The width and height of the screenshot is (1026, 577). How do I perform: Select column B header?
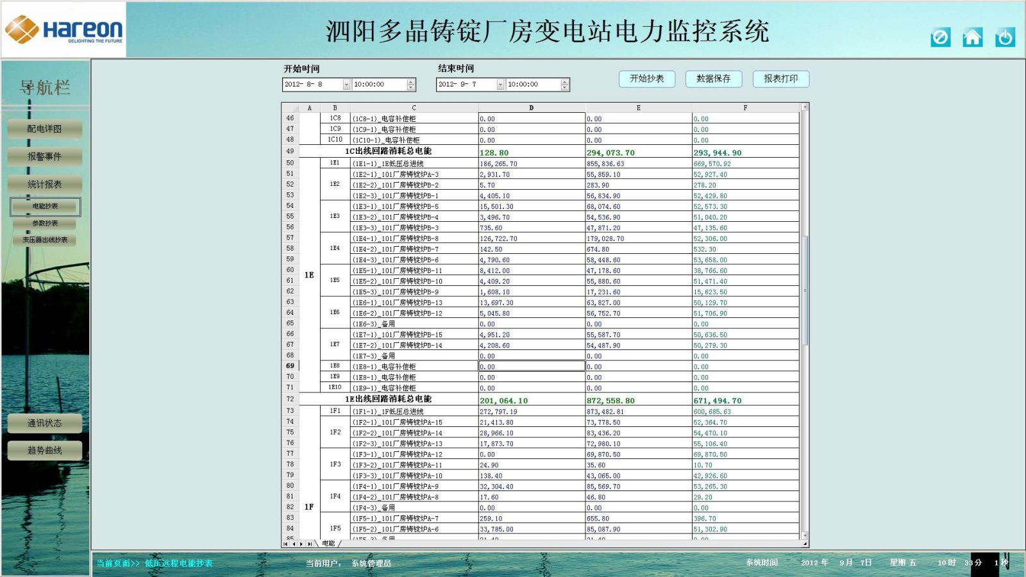coord(335,108)
